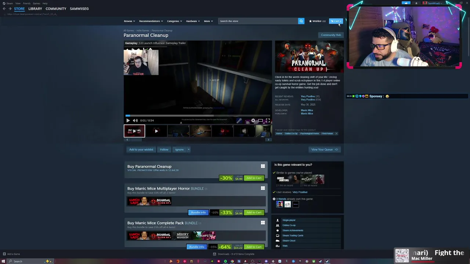Open second friend's avatar who owns game

click(x=288, y=204)
